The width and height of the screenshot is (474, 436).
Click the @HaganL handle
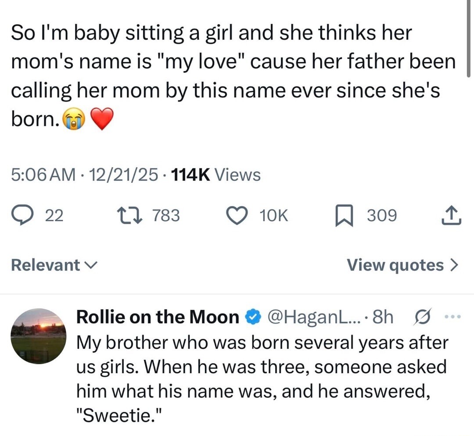click(x=313, y=317)
